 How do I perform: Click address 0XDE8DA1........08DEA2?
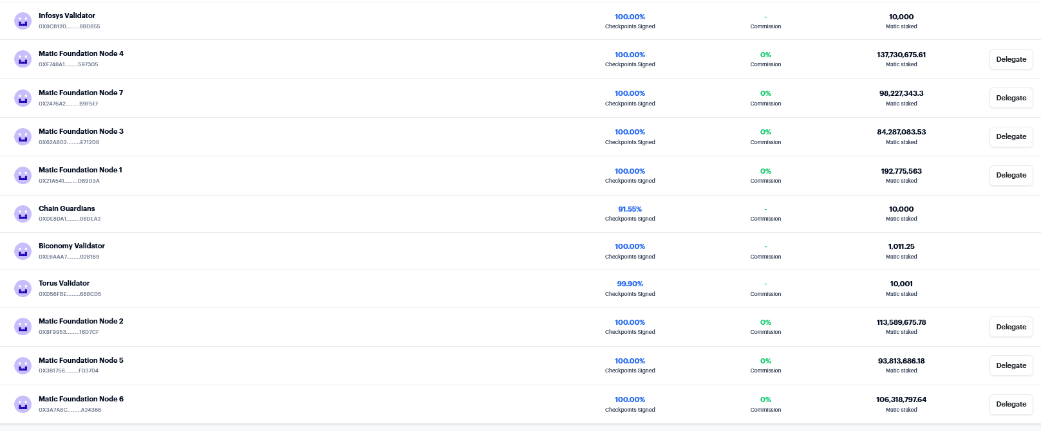click(x=70, y=219)
